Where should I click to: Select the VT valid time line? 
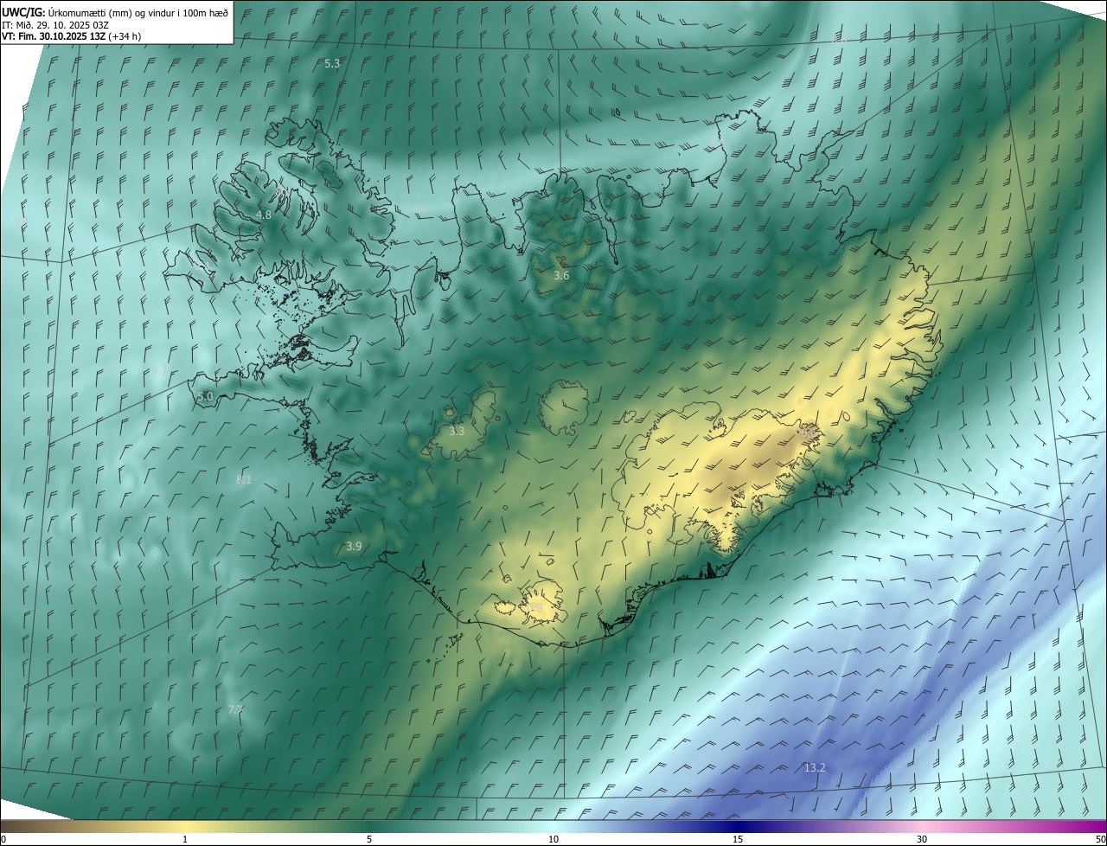click(x=72, y=36)
